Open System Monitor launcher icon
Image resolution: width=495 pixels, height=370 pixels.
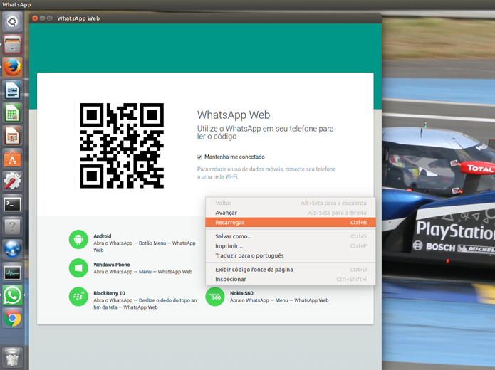pos(12,273)
